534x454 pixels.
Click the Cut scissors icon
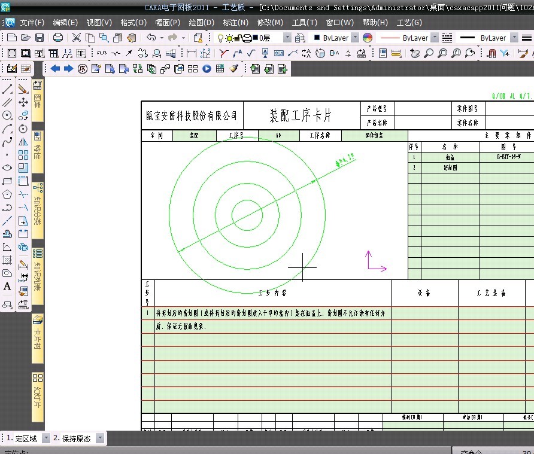[x=77, y=38]
